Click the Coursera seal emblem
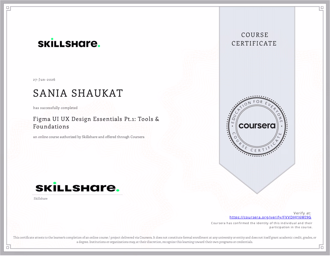Image resolution: width=330 pixels, height=256 pixels. pos(257,126)
